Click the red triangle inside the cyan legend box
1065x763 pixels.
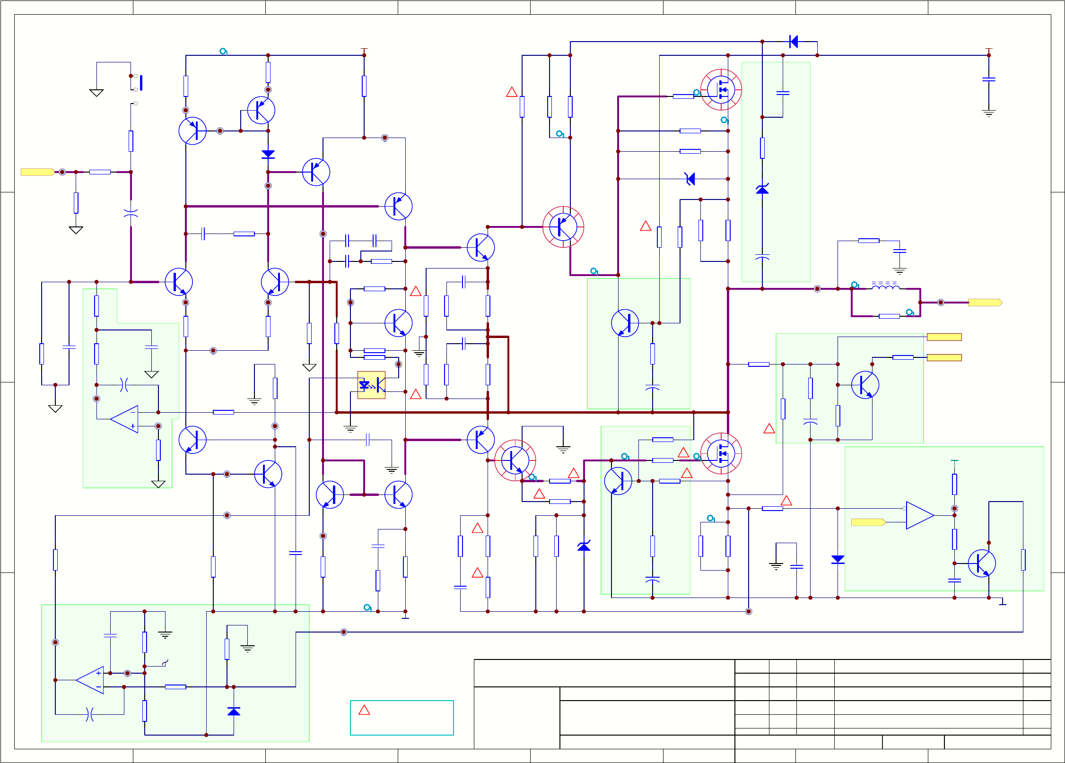point(364,710)
